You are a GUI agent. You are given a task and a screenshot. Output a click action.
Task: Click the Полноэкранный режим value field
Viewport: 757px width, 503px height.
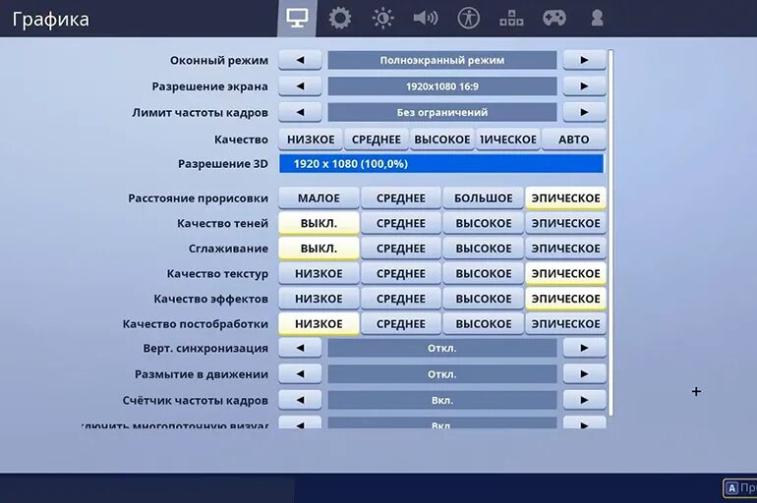point(442,60)
